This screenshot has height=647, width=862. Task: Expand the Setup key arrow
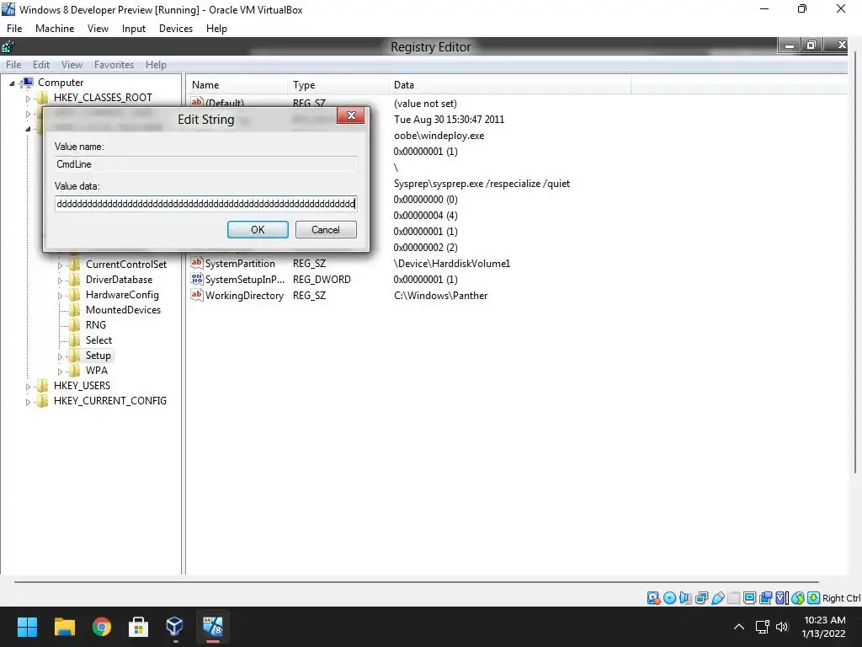[x=60, y=356]
